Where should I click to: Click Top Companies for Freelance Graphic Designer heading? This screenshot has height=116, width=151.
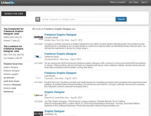click(x=14, y=31)
